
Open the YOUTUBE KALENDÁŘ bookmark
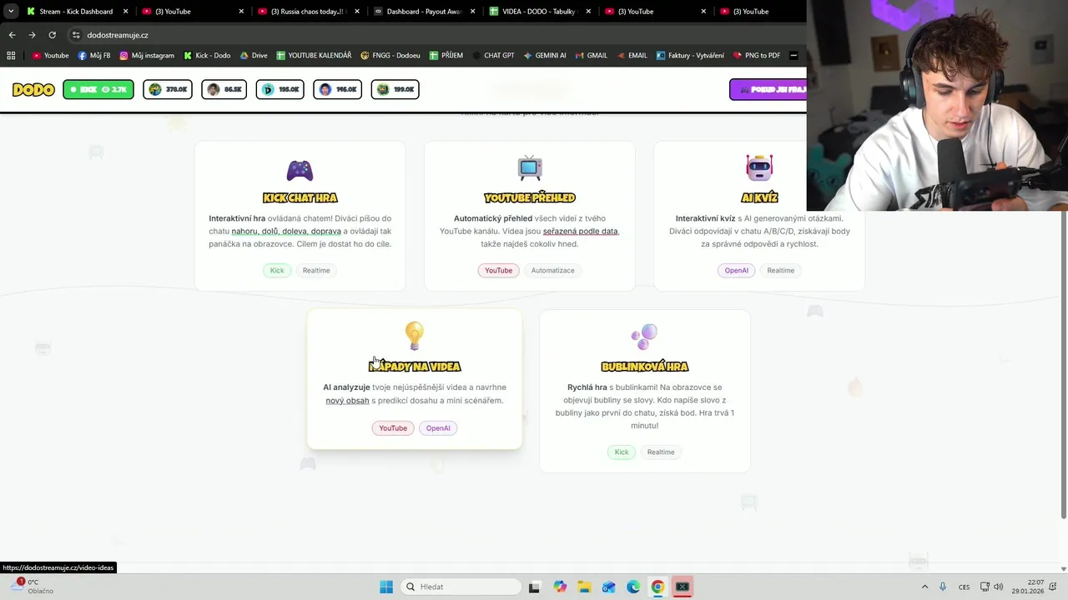(314, 56)
